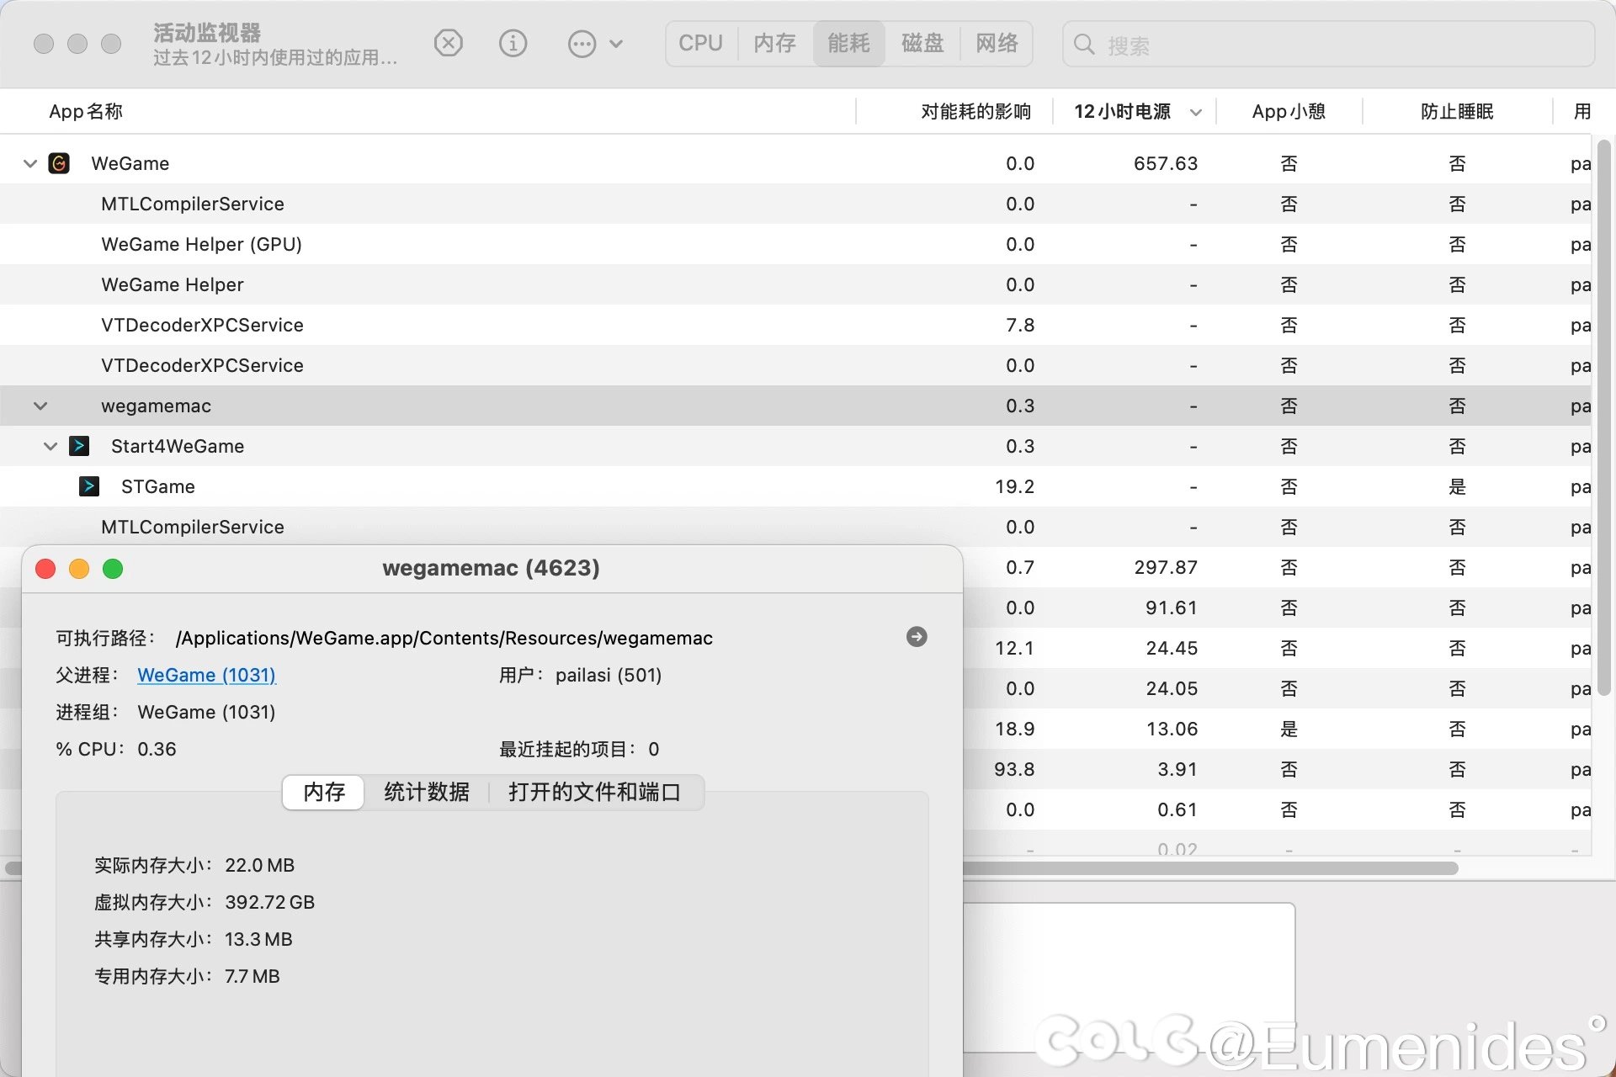
Task: Switch to the CPU tab
Action: [x=700, y=44]
